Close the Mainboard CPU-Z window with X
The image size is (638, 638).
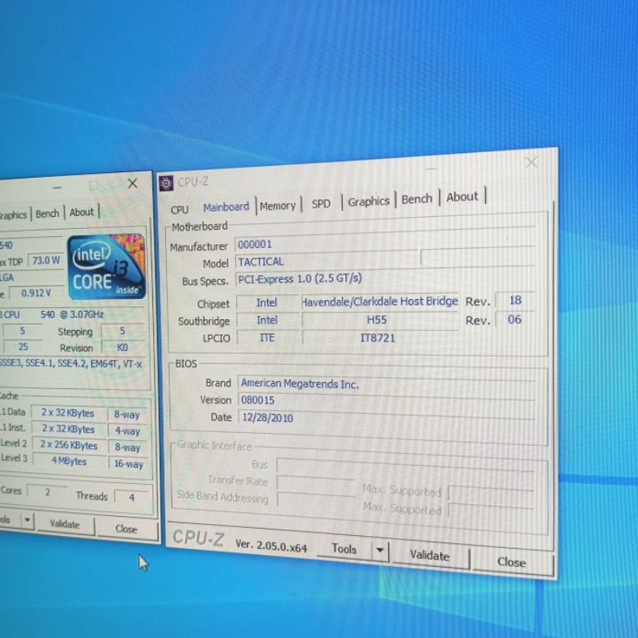531,163
